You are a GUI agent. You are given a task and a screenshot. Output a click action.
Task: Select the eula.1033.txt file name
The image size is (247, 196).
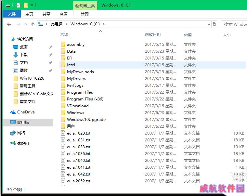(x=79, y=147)
